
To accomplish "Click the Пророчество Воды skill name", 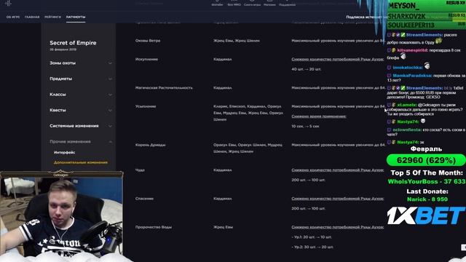I will (x=154, y=227).
